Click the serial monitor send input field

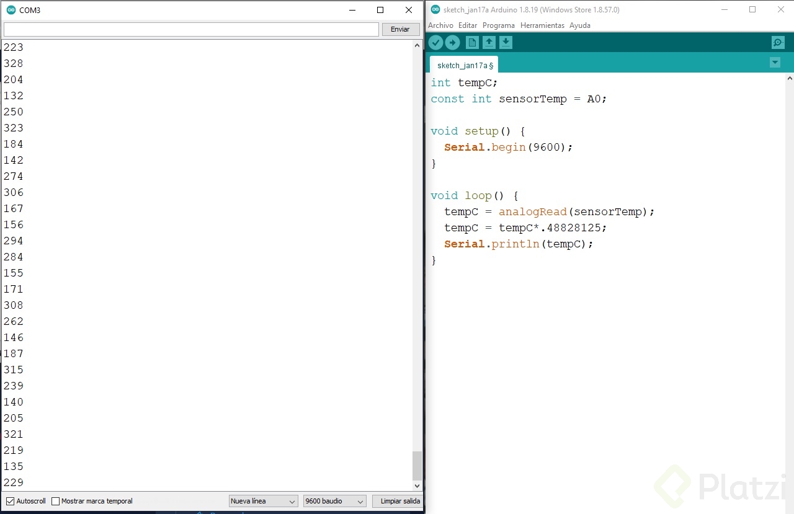click(191, 29)
